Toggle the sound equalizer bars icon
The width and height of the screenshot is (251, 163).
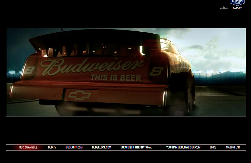224,8
